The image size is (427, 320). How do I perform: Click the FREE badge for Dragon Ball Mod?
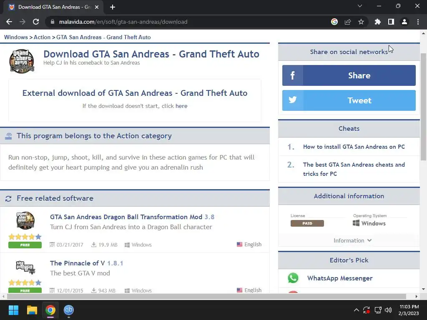[25, 245]
